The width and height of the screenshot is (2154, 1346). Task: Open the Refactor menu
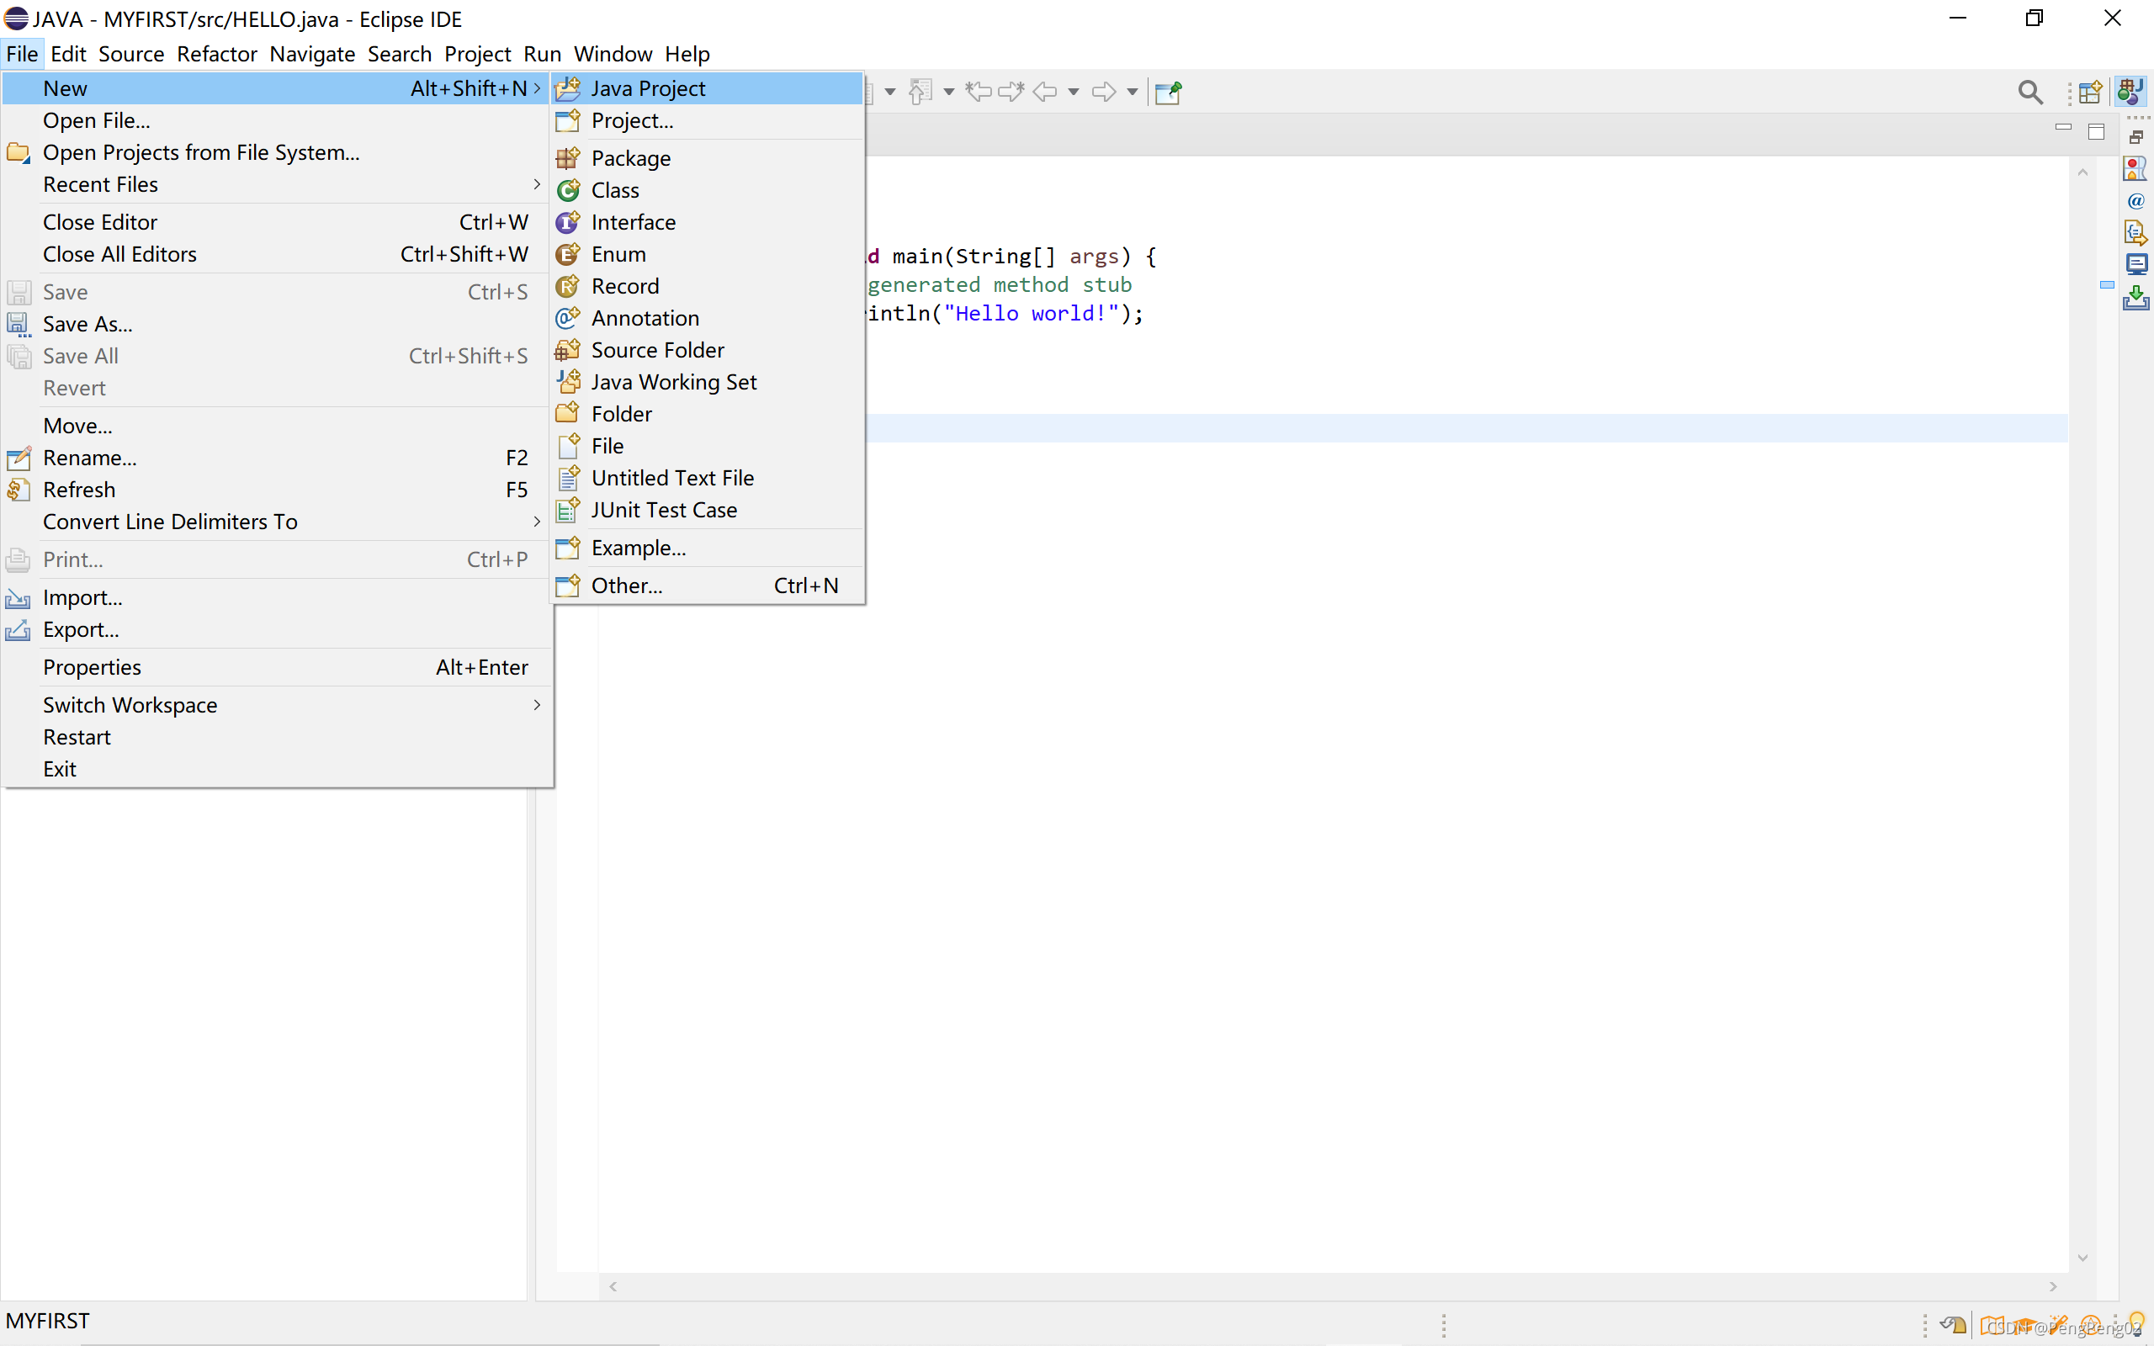216,53
